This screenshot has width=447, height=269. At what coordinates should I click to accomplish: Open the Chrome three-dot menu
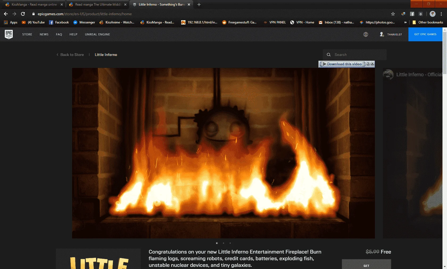(x=441, y=14)
